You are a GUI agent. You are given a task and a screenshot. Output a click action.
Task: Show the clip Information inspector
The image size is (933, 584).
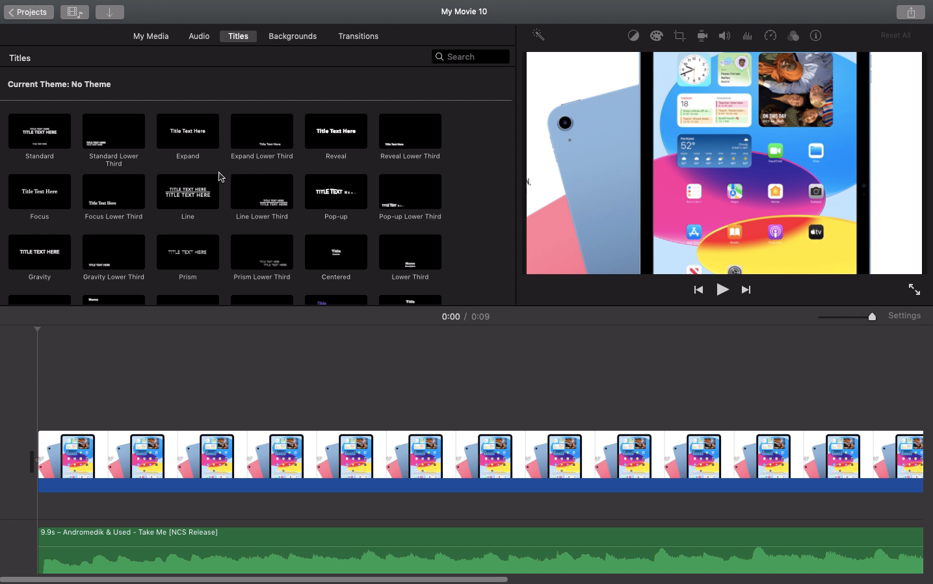[816, 36]
